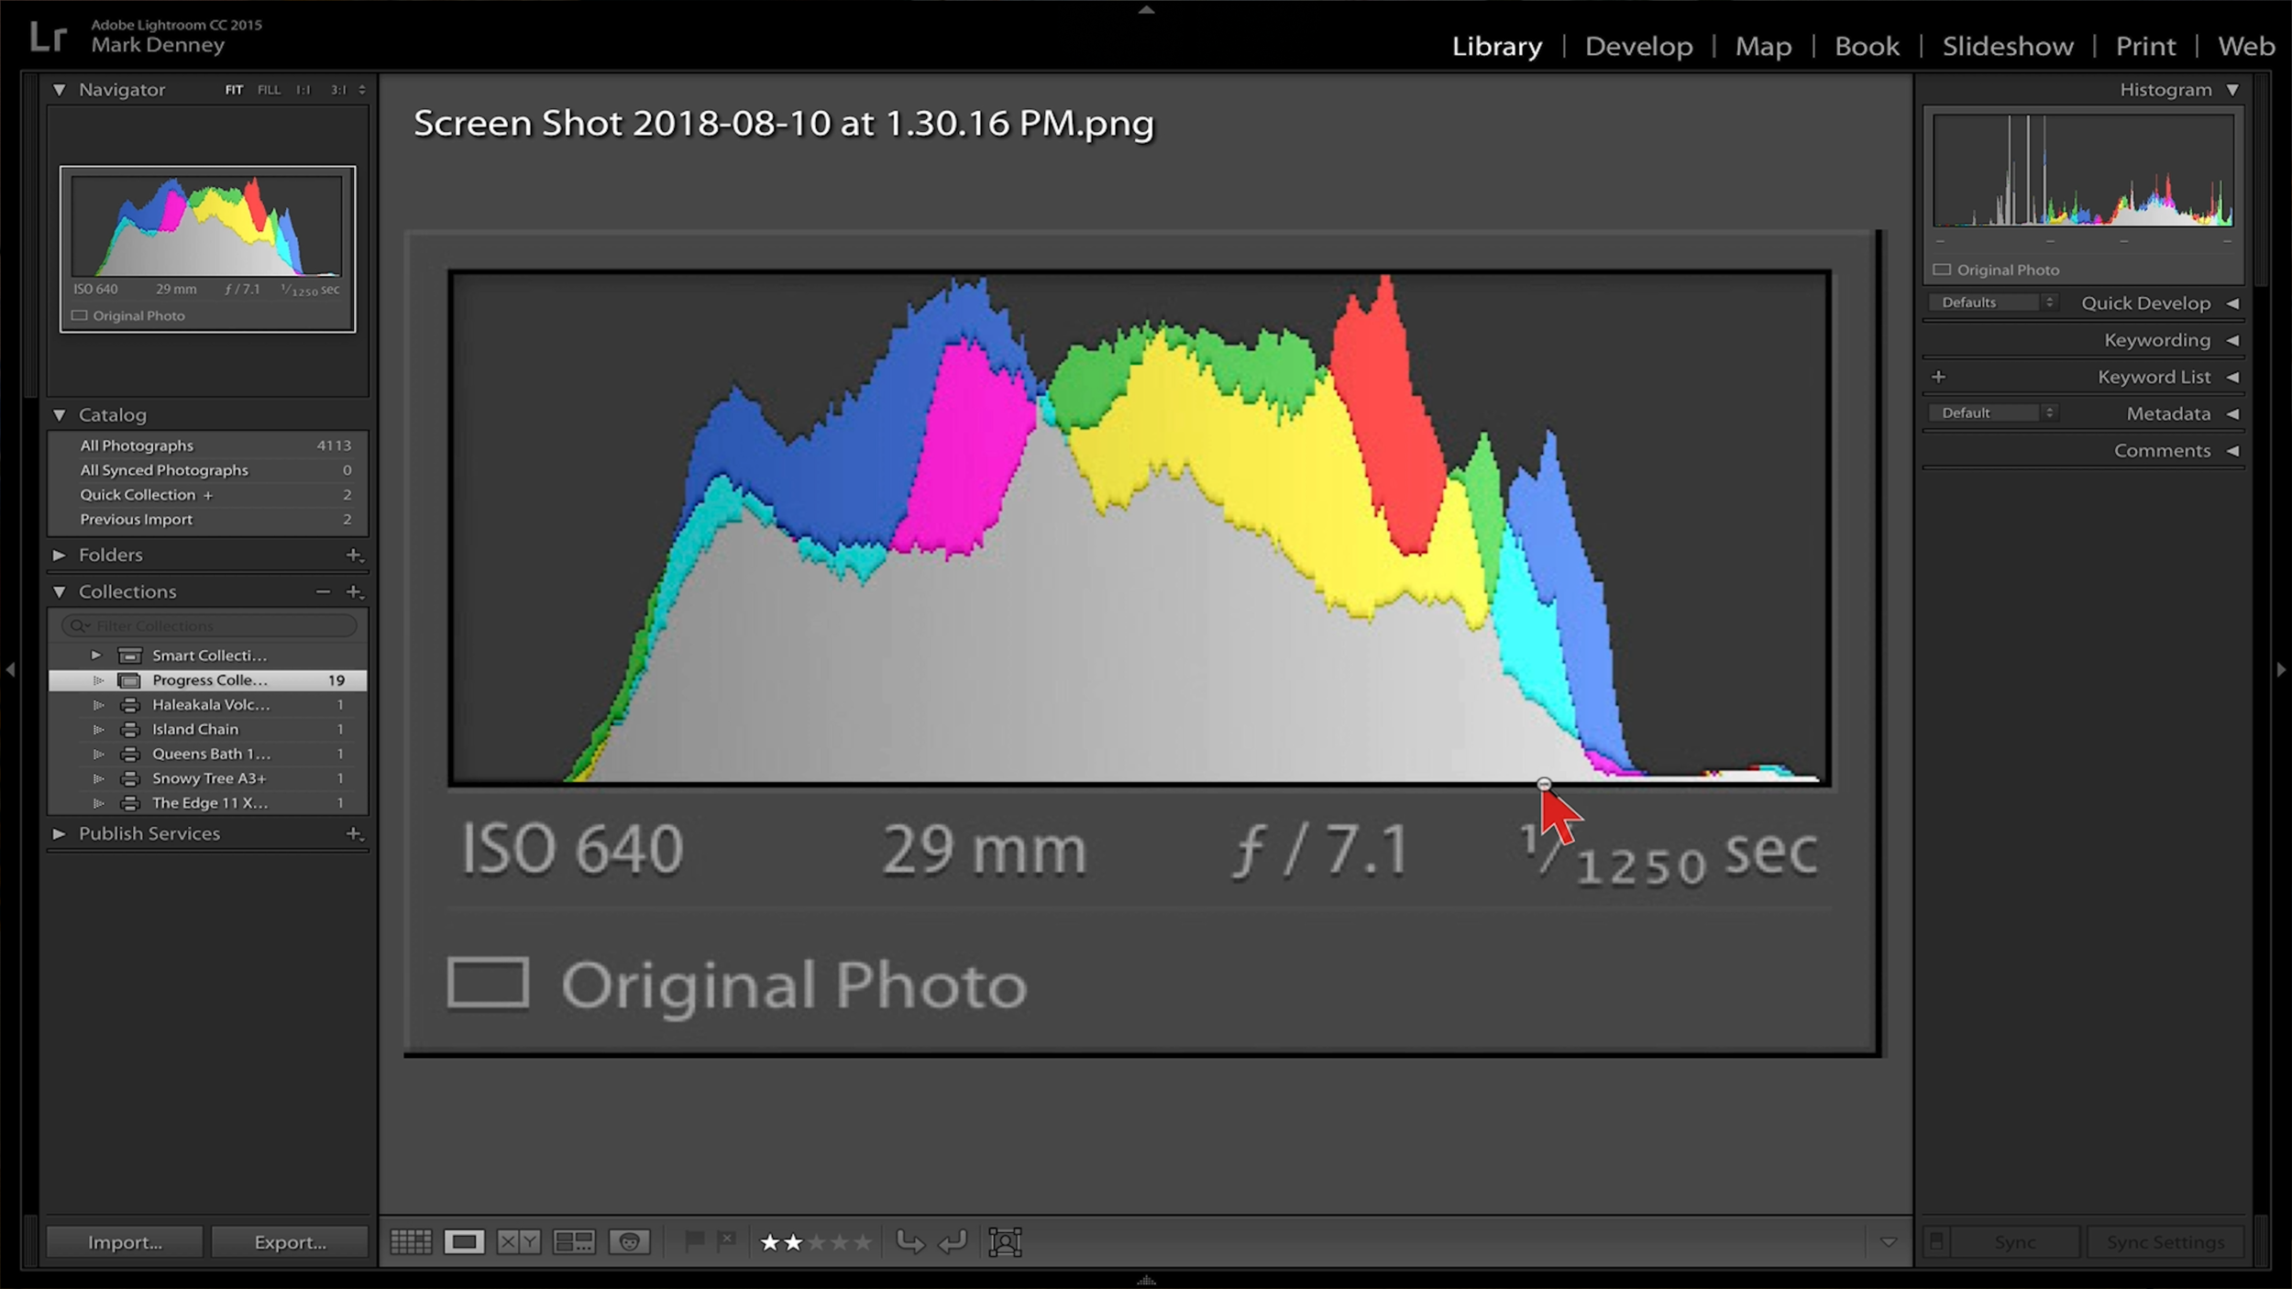Viewport: 2292px width, 1289px height.
Task: Set Navigator zoom to FILL
Action: 269,90
